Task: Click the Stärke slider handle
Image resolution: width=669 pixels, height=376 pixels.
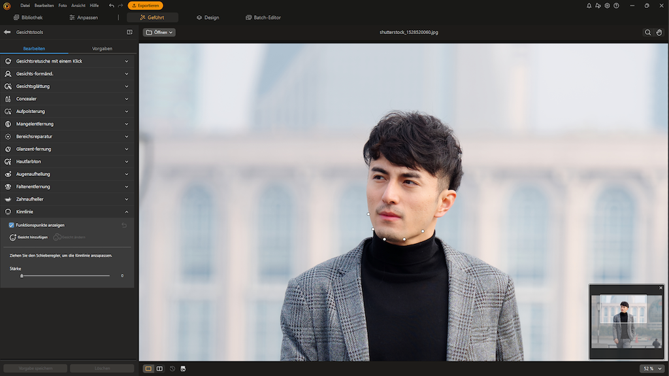Action: [x=22, y=276]
